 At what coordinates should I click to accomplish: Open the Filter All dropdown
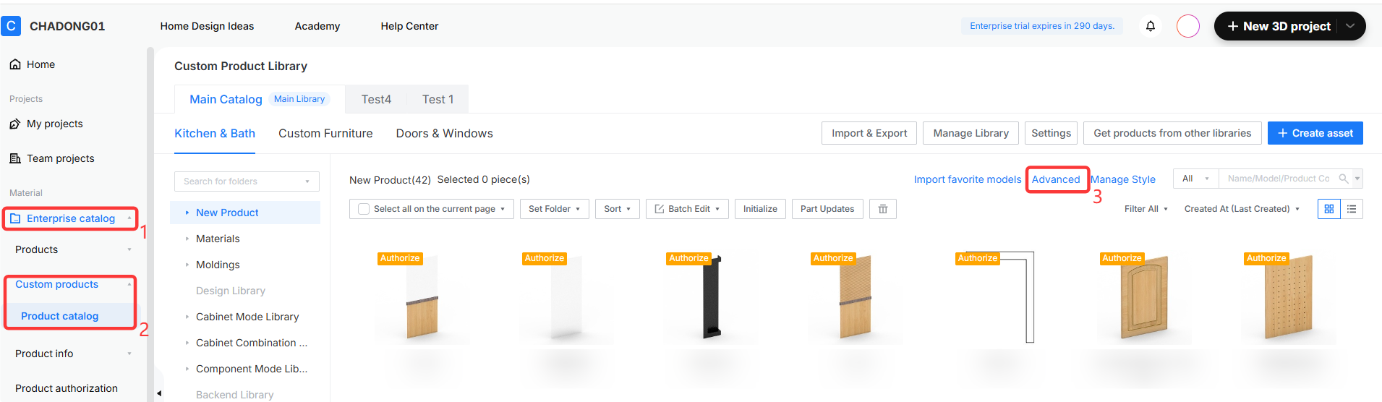(1146, 209)
